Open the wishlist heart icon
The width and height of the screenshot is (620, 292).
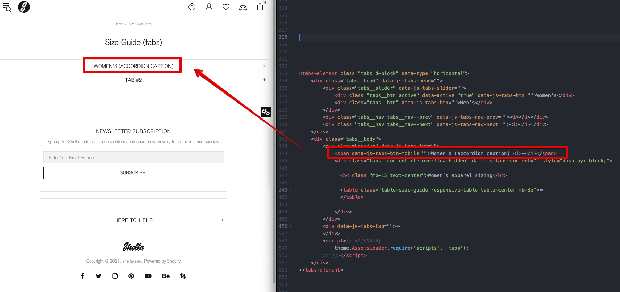pos(226,7)
